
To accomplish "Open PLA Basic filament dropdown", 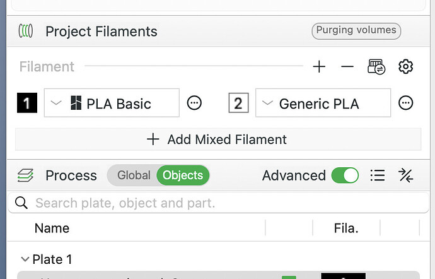I will point(112,103).
